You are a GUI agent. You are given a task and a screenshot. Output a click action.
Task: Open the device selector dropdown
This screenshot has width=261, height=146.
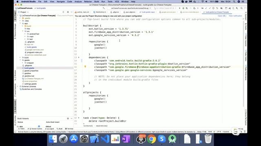click(x=165, y=8)
